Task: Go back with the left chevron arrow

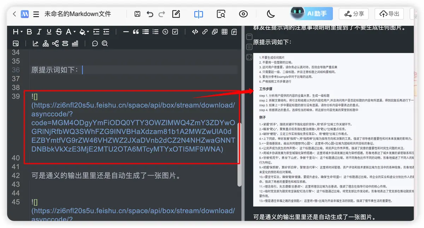Action: 14,14
